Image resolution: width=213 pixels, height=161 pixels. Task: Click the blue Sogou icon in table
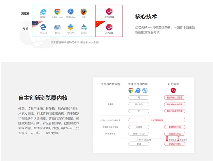click(x=145, y=90)
